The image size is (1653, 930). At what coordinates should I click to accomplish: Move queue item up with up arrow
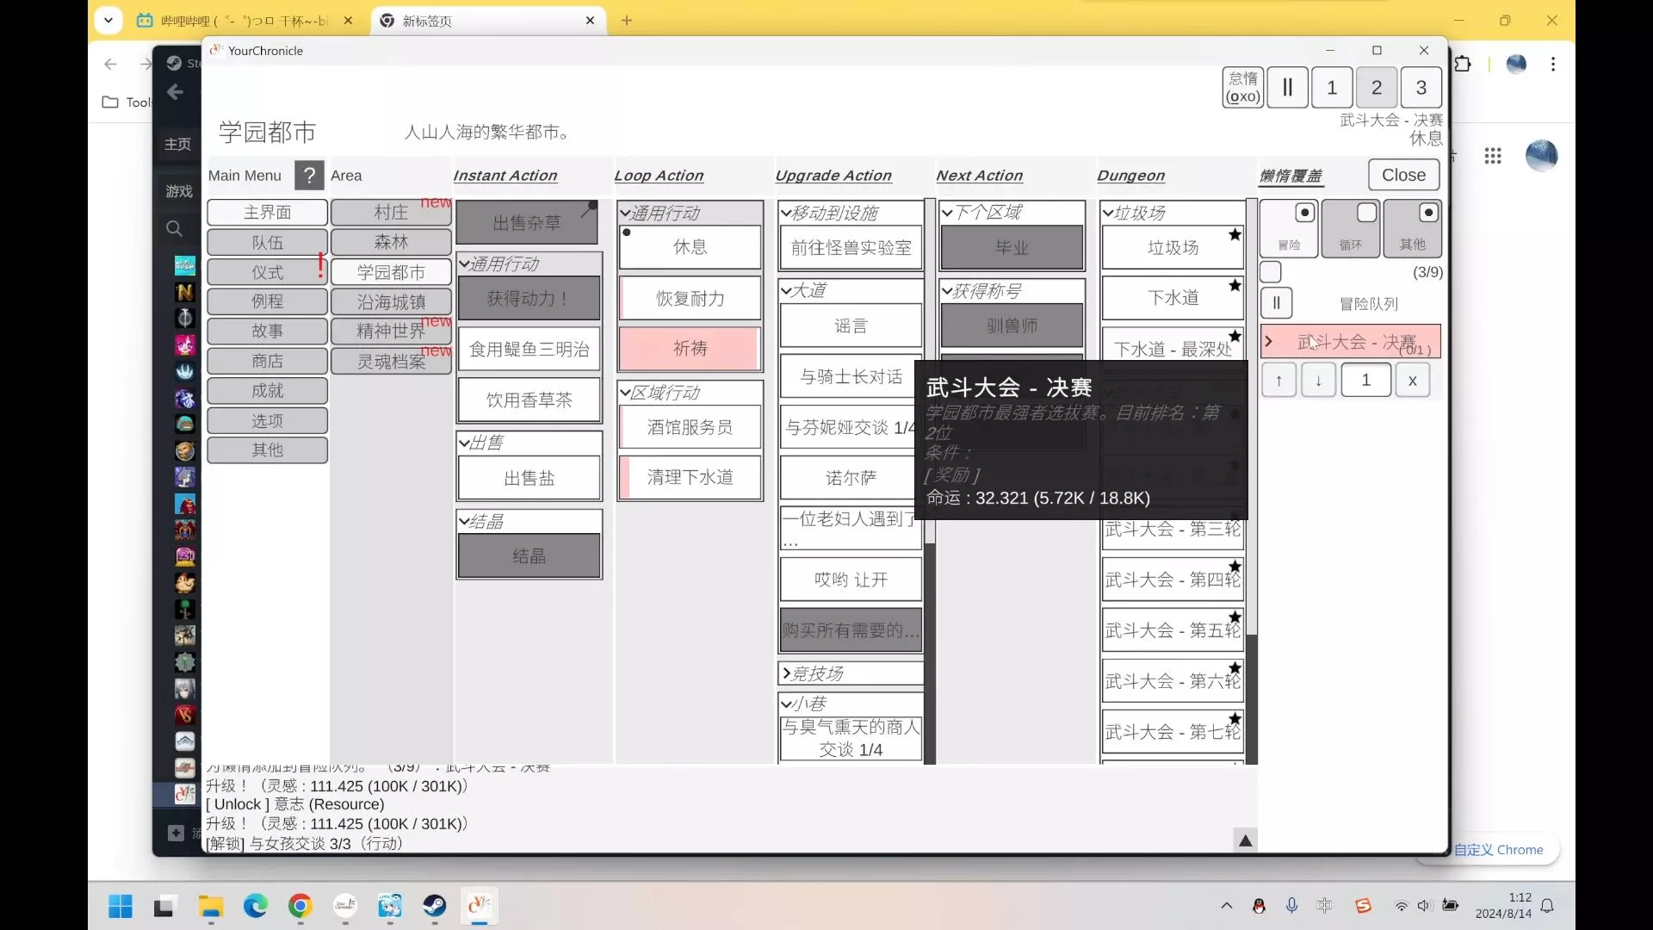tap(1278, 381)
